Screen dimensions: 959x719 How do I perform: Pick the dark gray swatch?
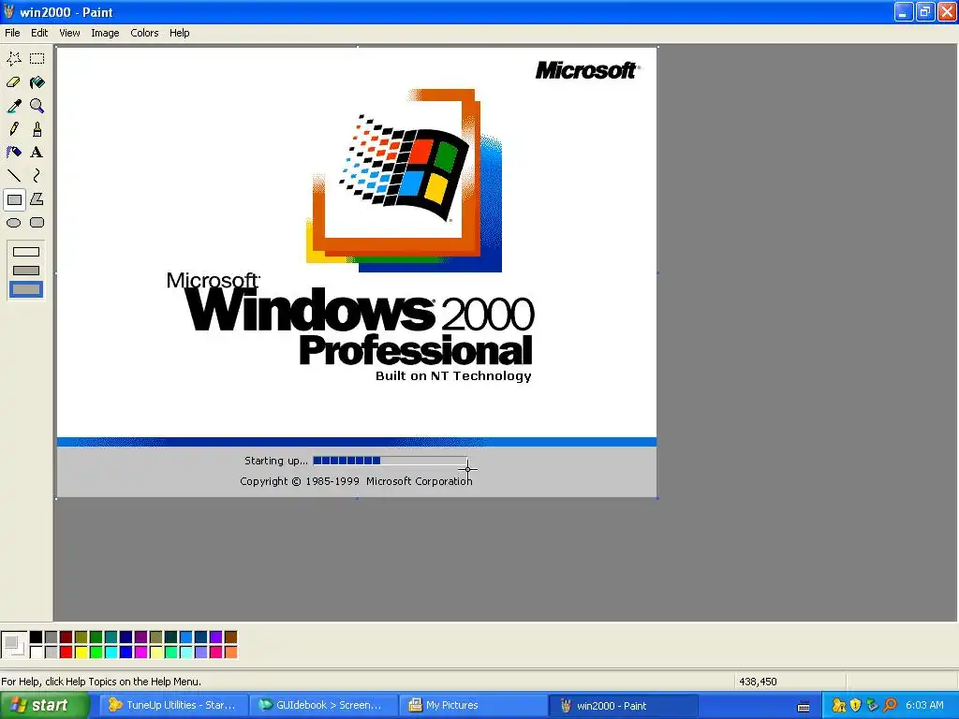tap(51, 637)
